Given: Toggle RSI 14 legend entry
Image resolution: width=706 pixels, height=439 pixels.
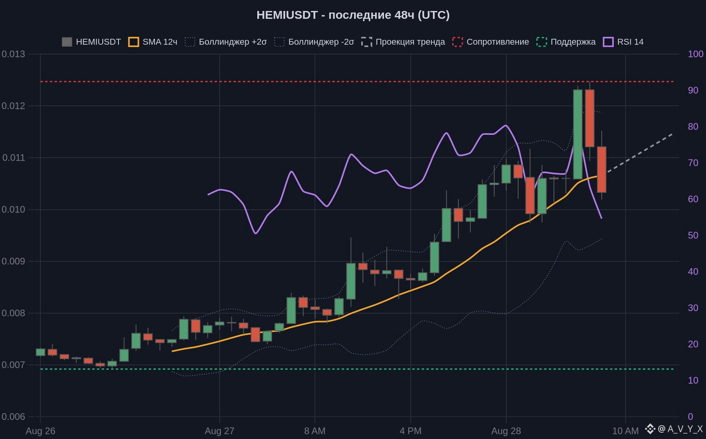Looking at the screenshot, I should click(623, 42).
